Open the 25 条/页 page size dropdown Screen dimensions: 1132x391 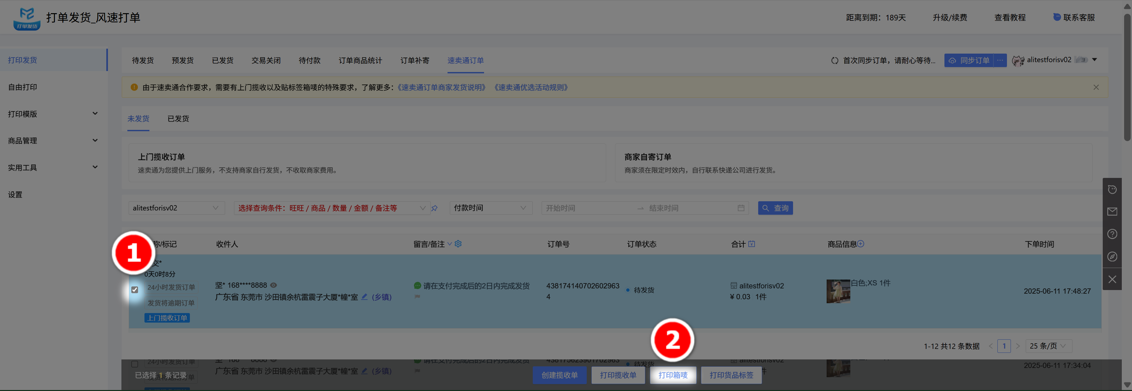click(1048, 346)
